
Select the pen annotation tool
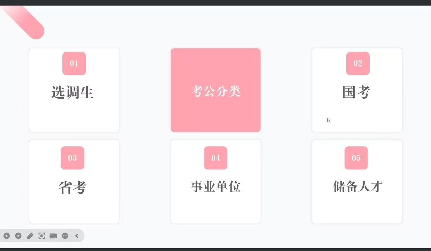(30, 236)
